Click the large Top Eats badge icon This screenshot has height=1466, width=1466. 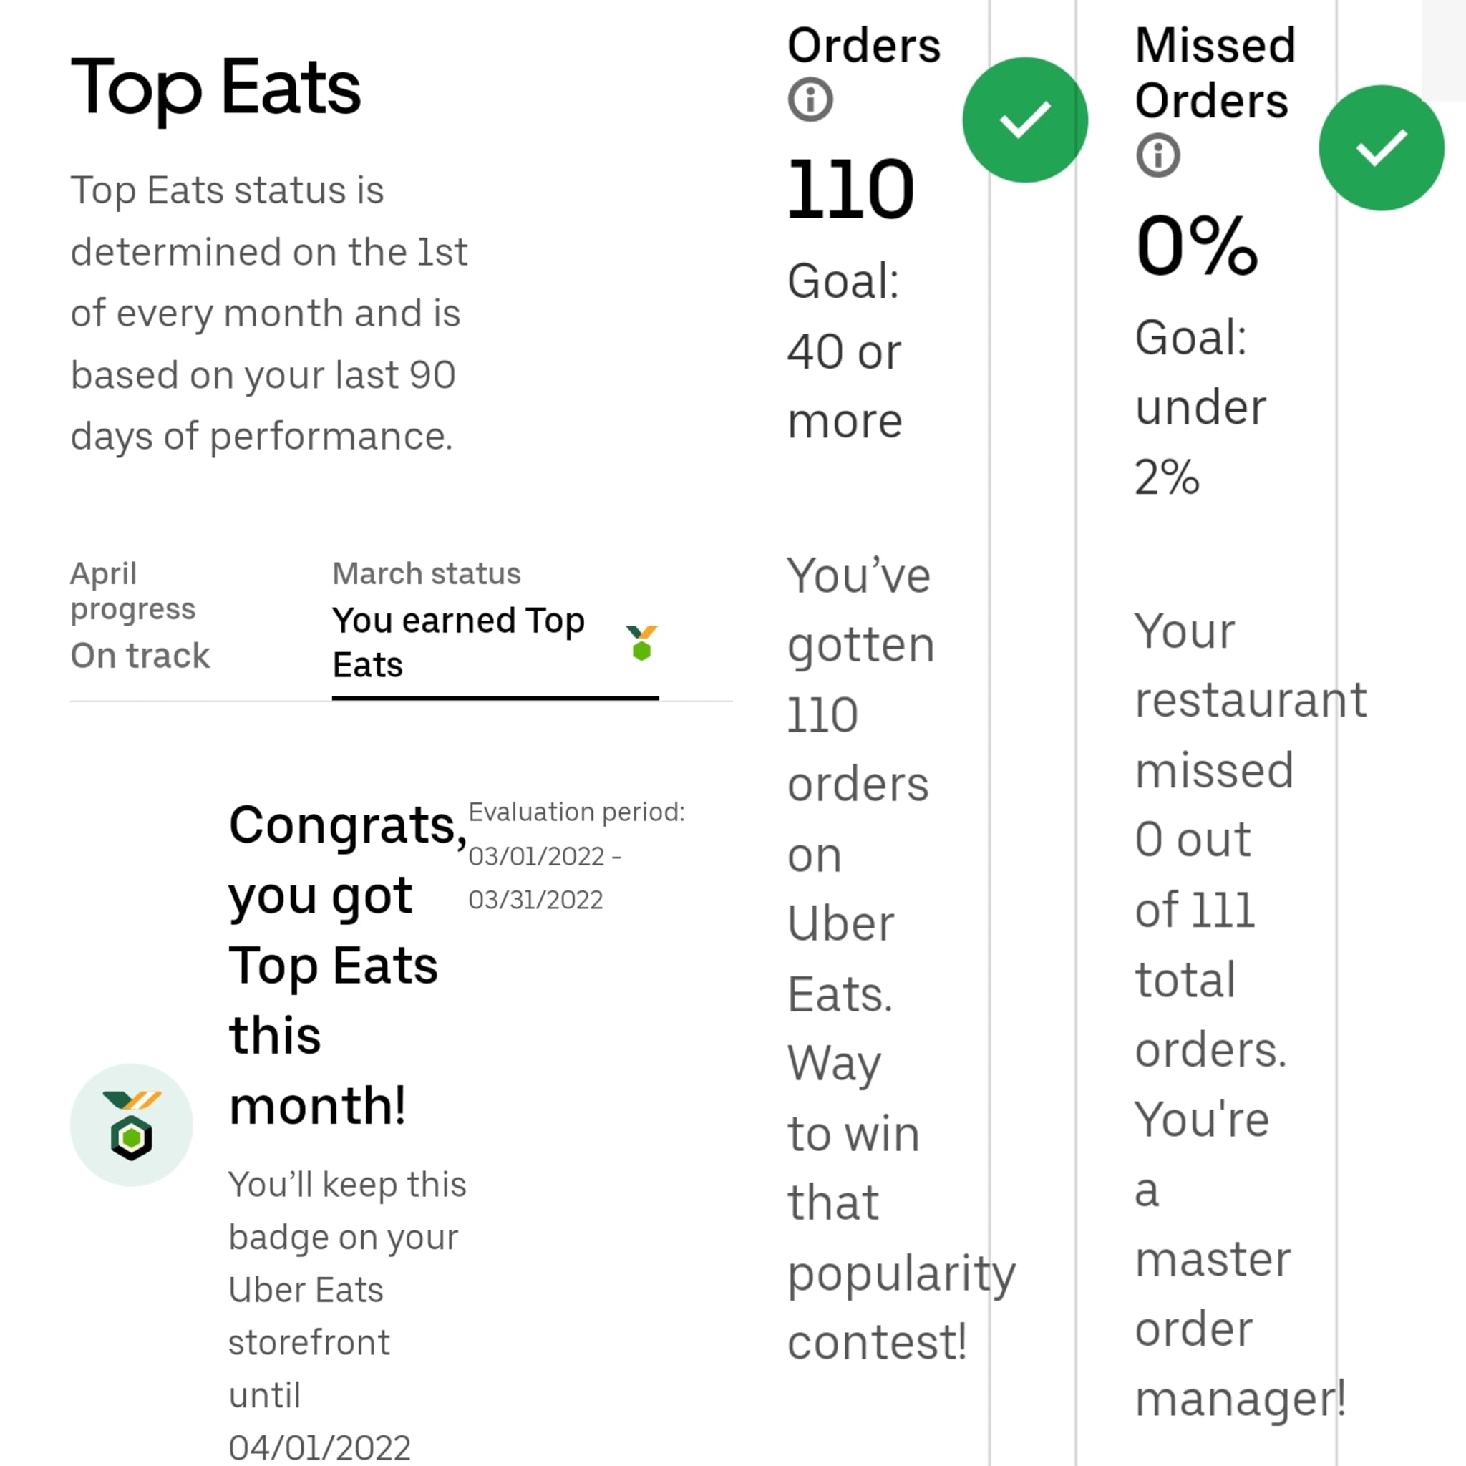coord(131,1125)
